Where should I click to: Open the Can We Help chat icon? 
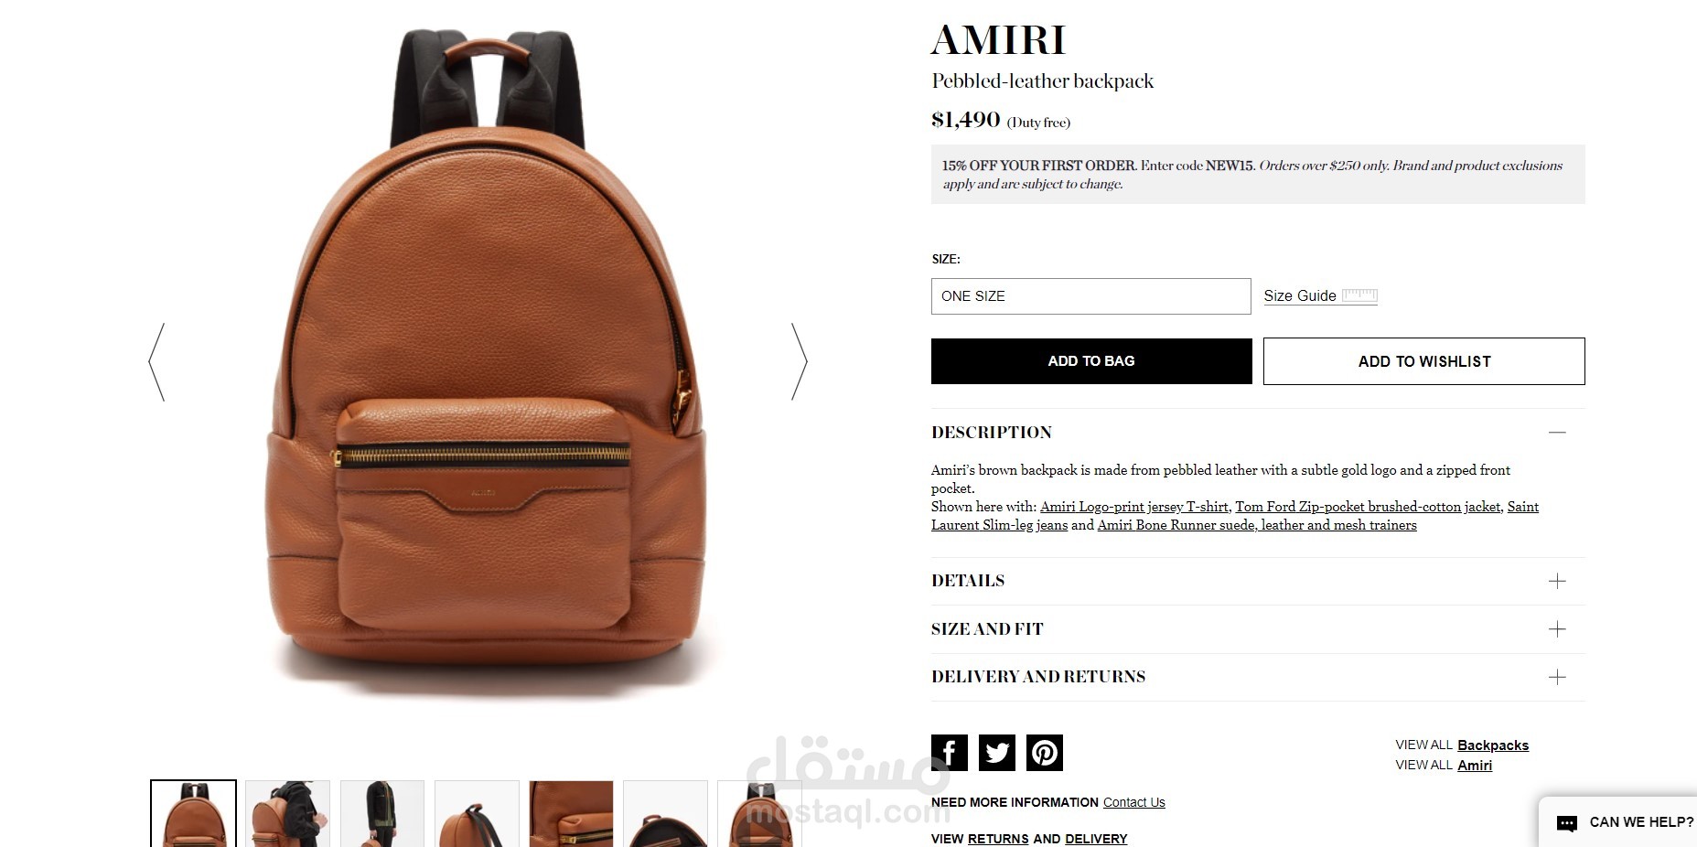1567,823
